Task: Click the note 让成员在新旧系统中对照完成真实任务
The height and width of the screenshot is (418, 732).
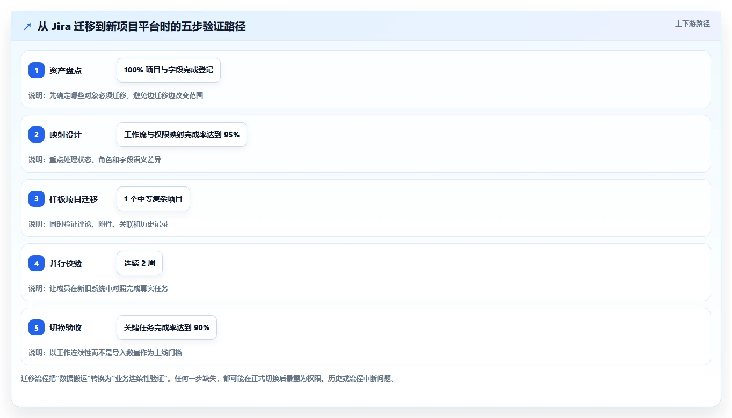Action: coord(98,288)
